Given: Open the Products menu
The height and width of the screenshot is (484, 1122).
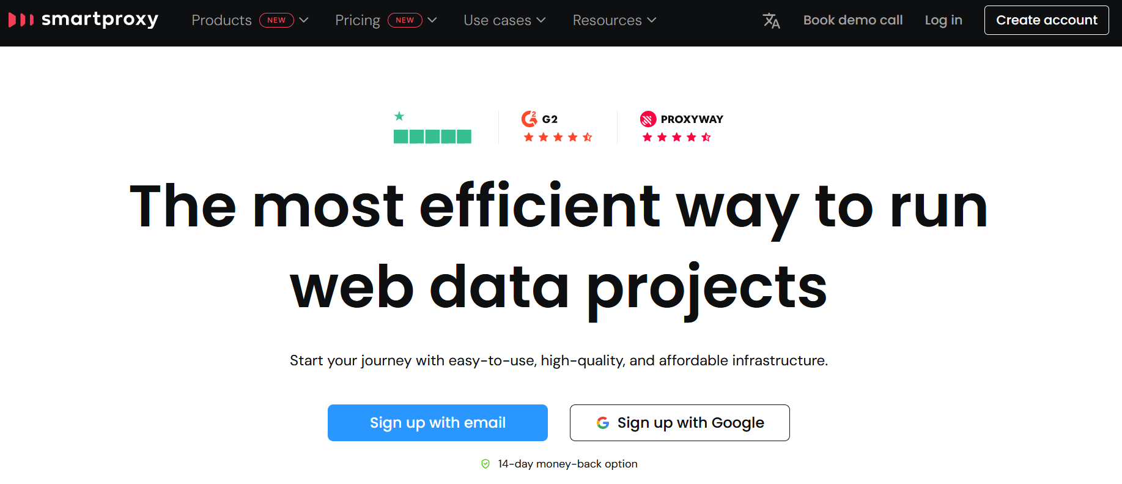Looking at the screenshot, I should coord(221,20).
